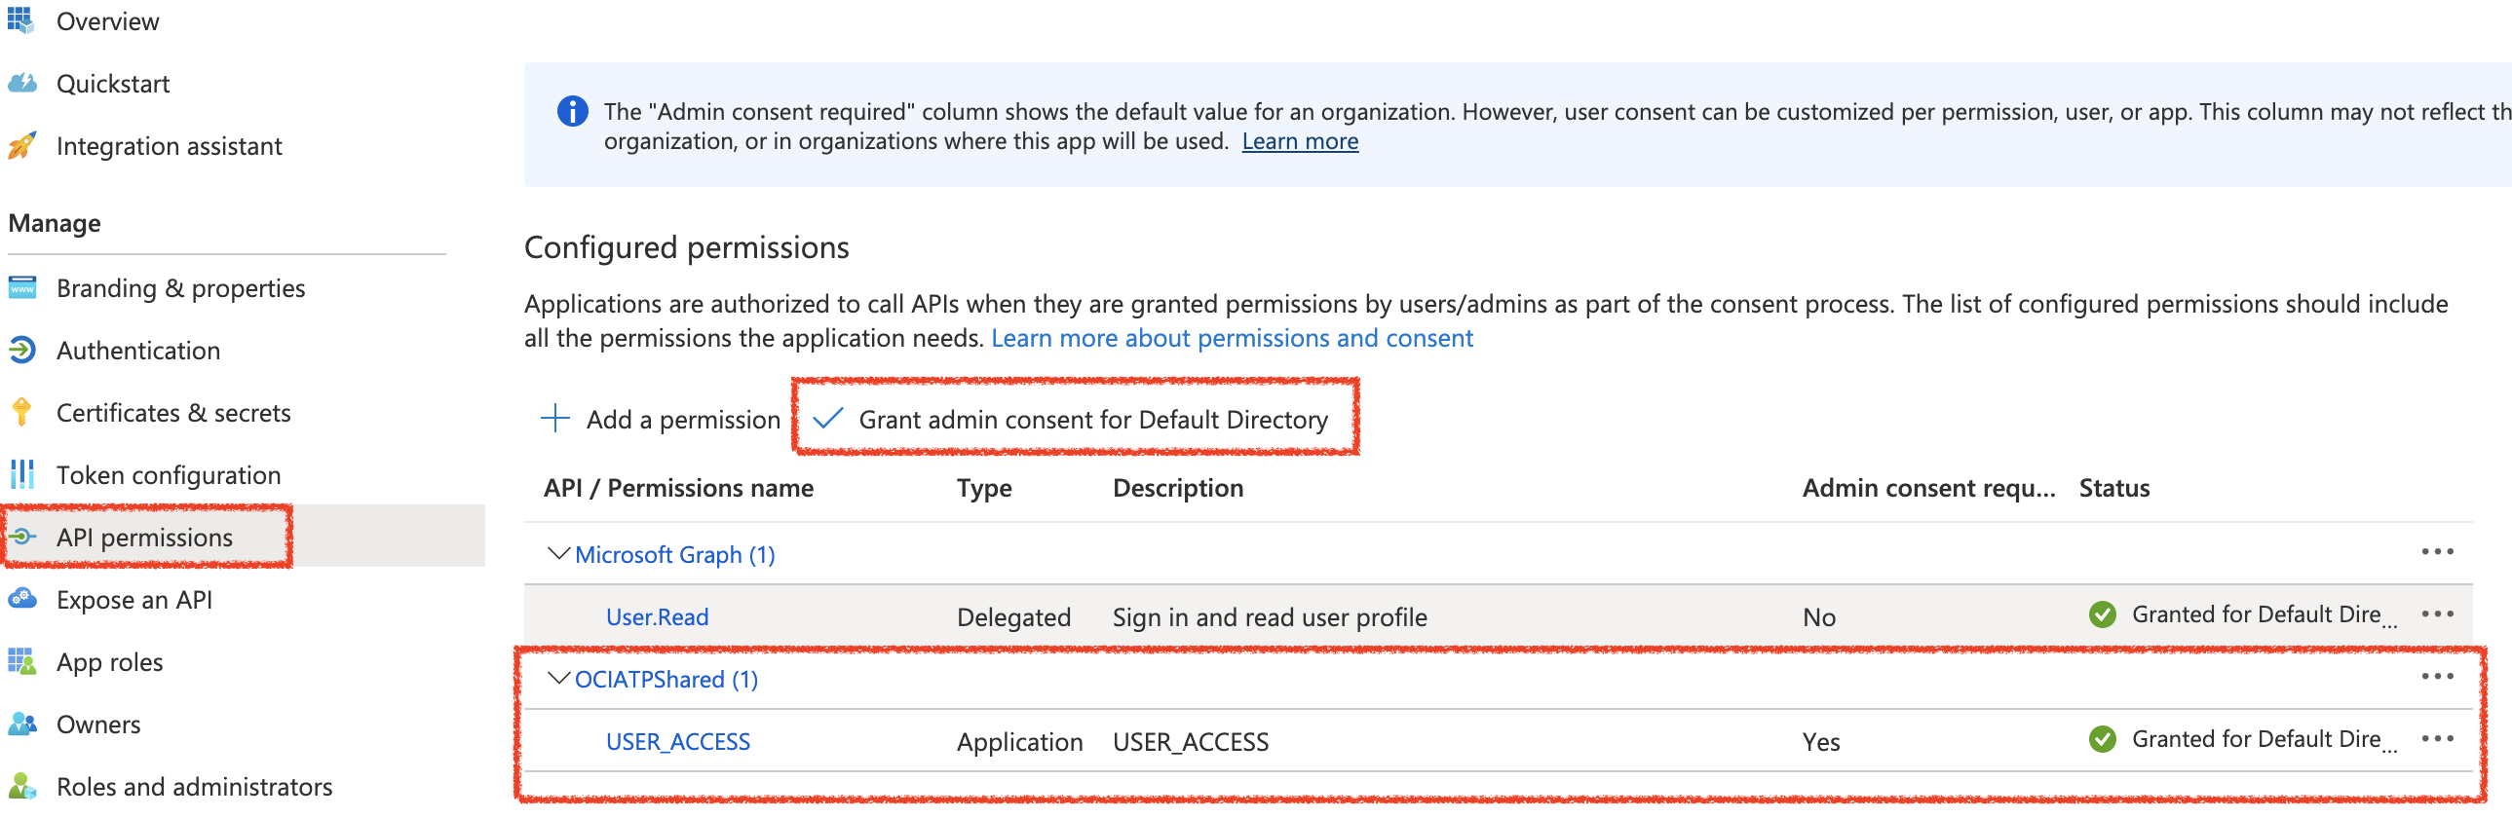Click the Description column header
The height and width of the screenshot is (818, 2512).
1178,489
